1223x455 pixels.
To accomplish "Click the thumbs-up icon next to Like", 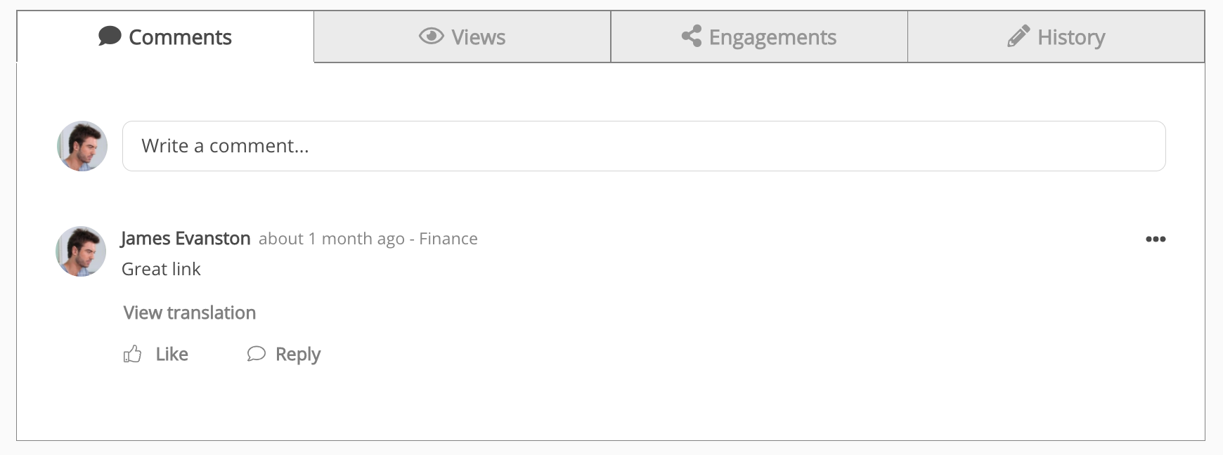I will (131, 354).
